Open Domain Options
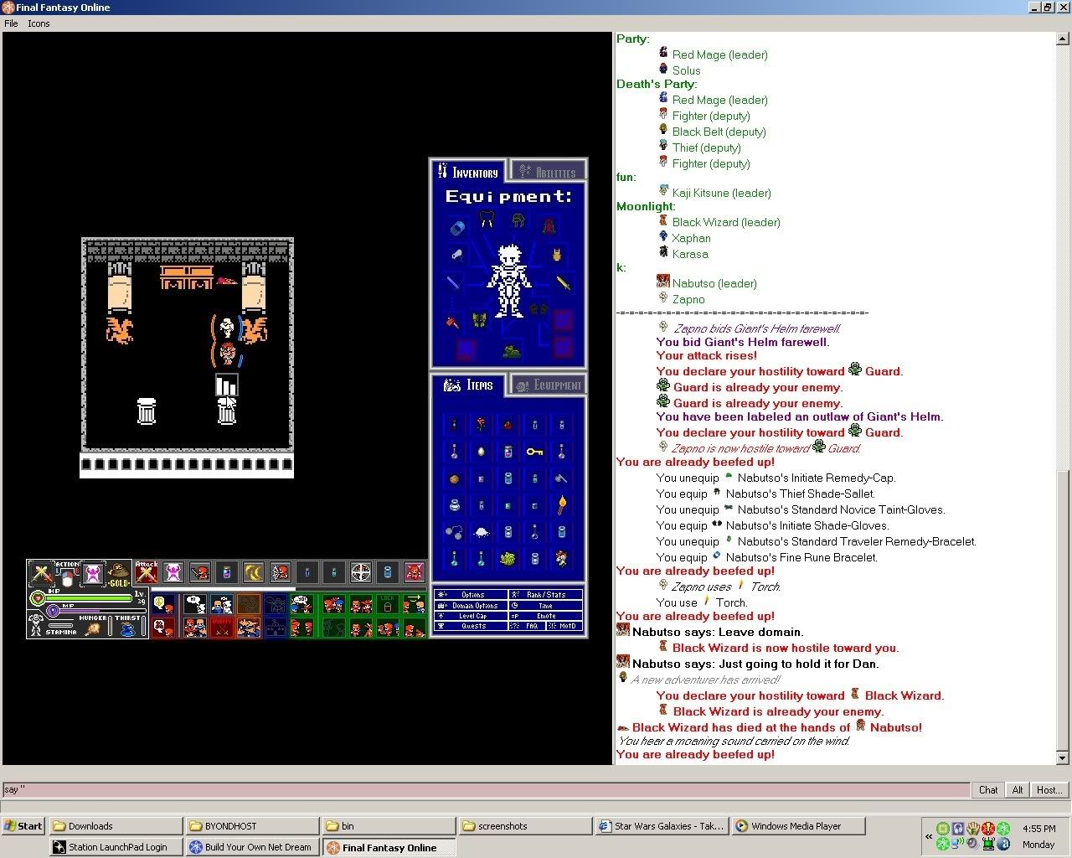 pyautogui.click(x=472, y=605)
